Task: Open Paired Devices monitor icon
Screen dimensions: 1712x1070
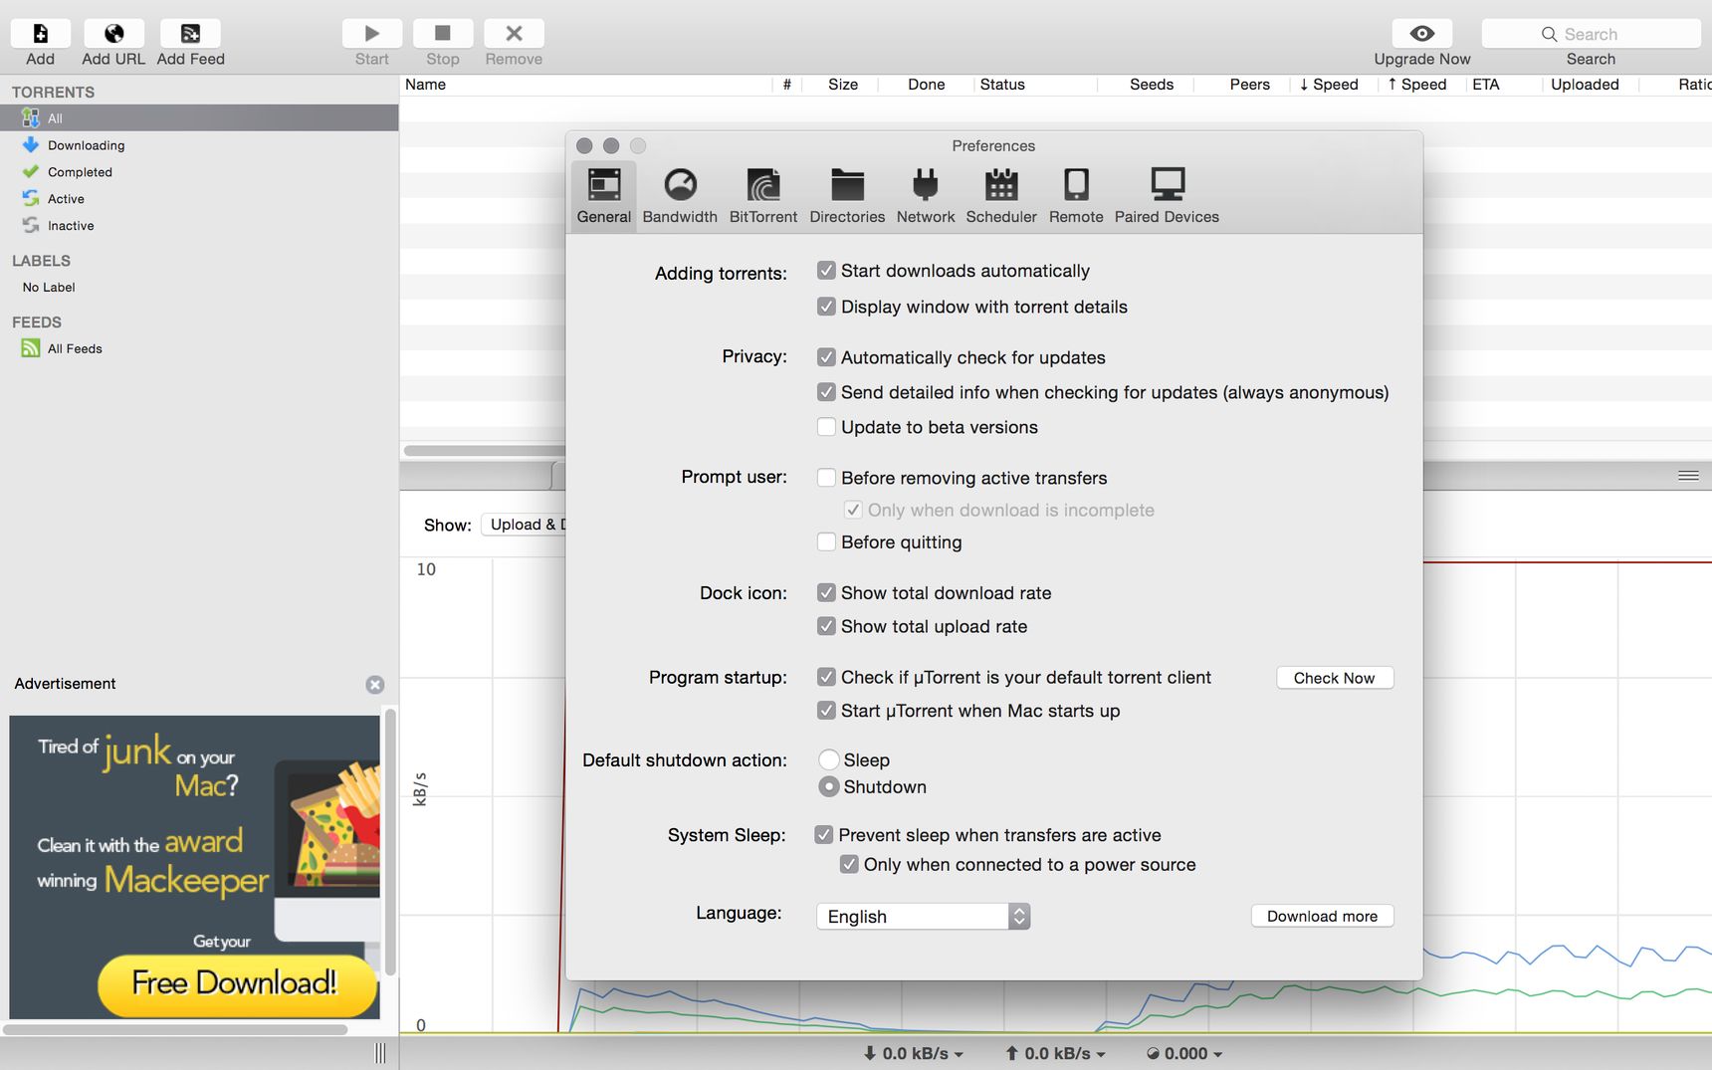Action: [1167, 196]
